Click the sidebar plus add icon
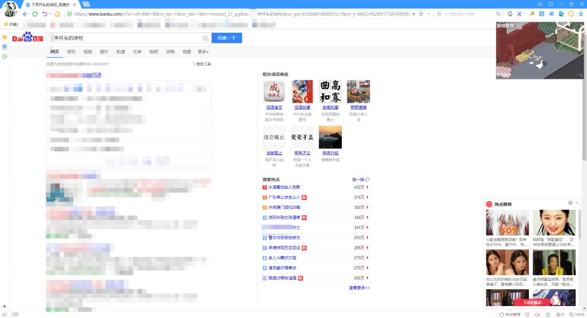Viewport: 587px width, 318px height. [x=4, y=307]
